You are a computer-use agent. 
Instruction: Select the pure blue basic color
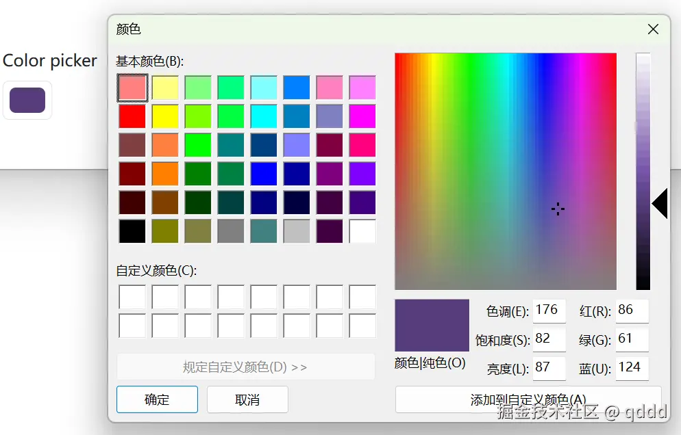point(264,174)
